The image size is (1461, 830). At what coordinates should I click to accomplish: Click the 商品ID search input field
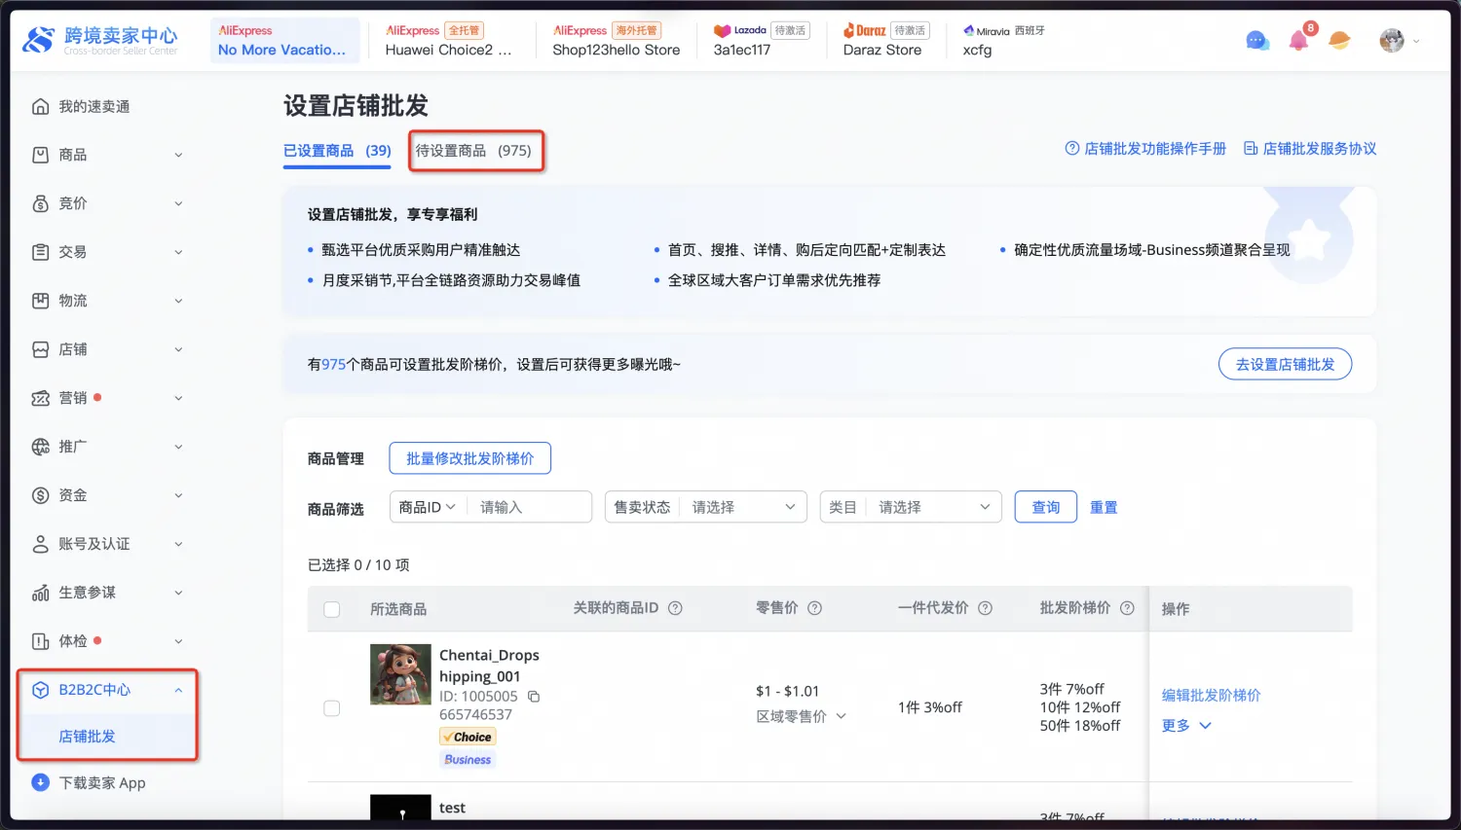click(x=529, y=507)
